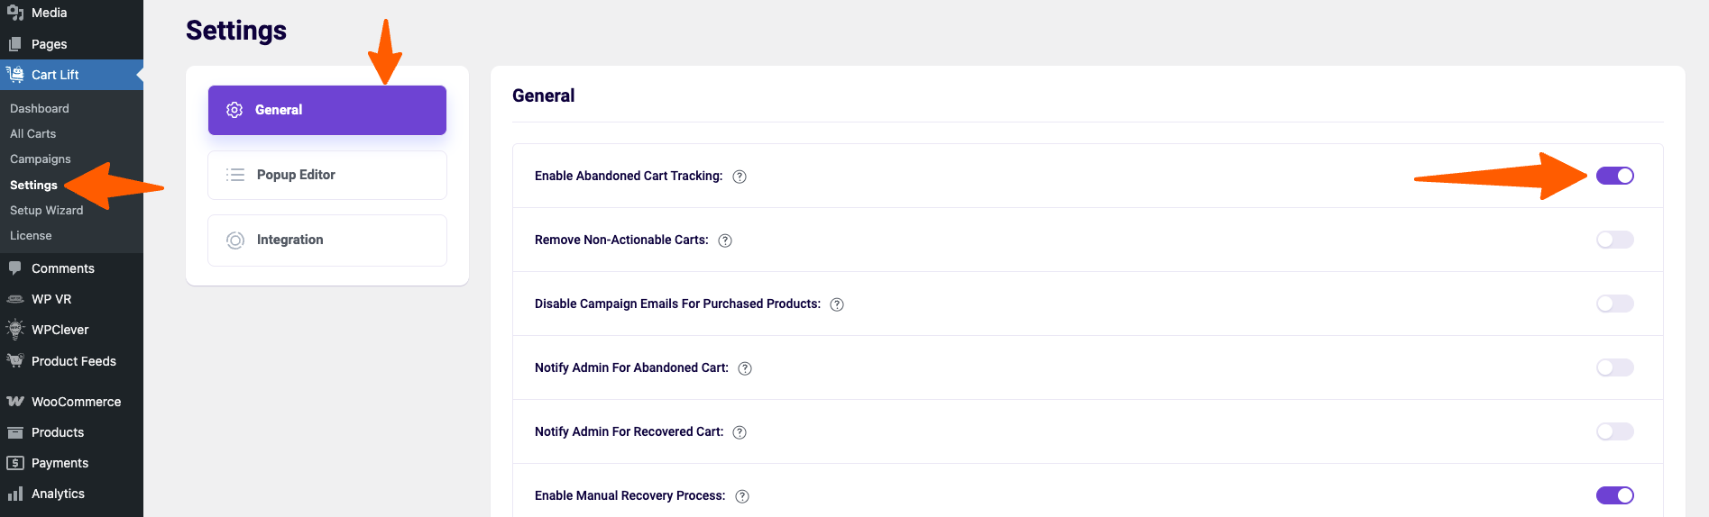Select the General settings tab
Screen dimensions: 1709x517
click(x=327, y=110)
